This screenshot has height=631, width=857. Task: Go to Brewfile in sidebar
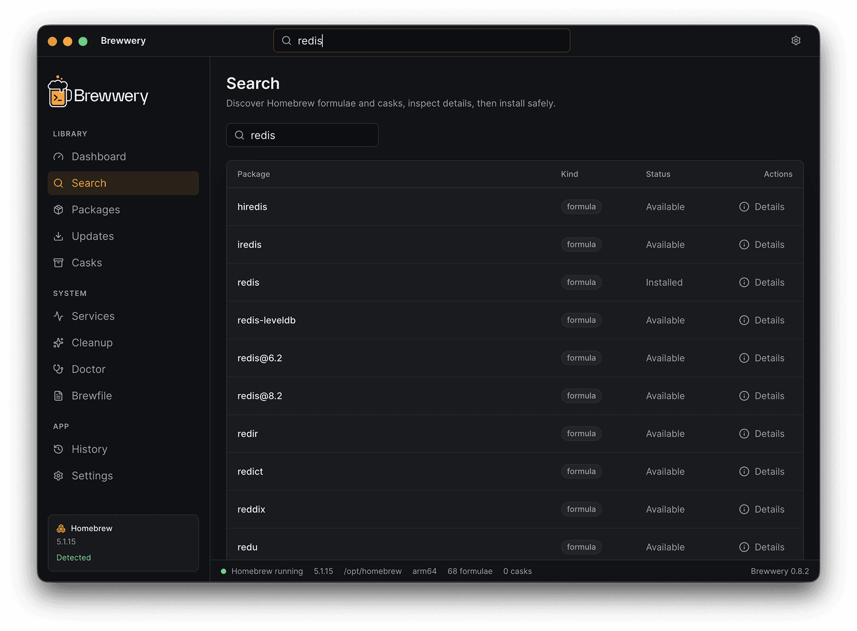coord(123,396)
